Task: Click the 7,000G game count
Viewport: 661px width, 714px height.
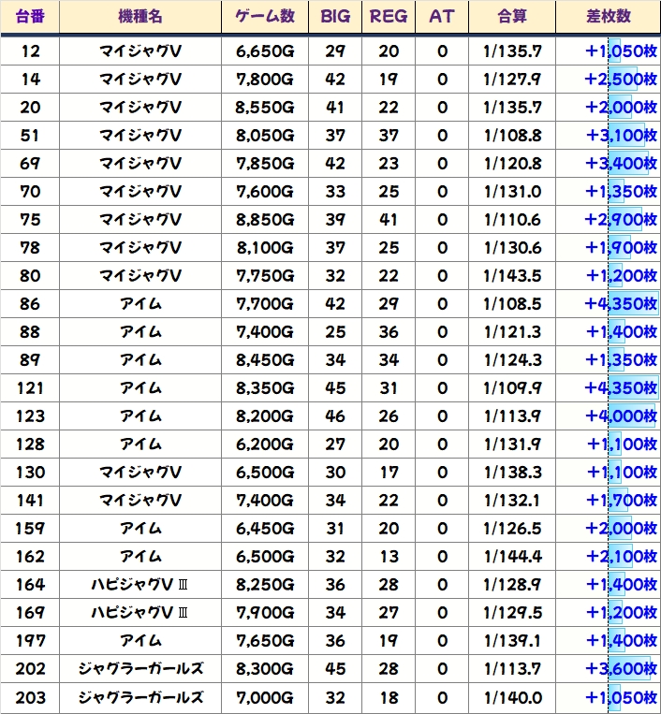Action: (x=265, y=697)
